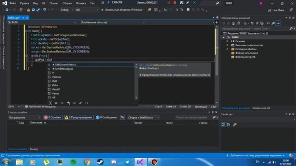Click Проблемы не найдены status indicator
296x166 pixels.
coord(41,107)
